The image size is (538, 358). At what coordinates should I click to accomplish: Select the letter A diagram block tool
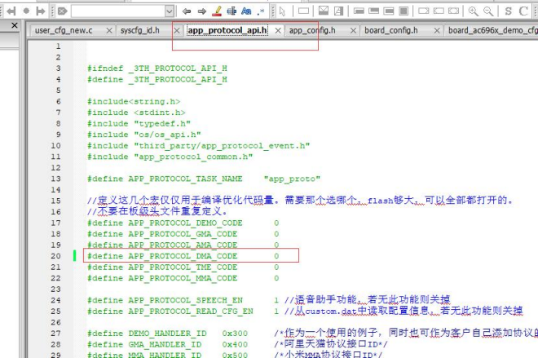point(339,11)
